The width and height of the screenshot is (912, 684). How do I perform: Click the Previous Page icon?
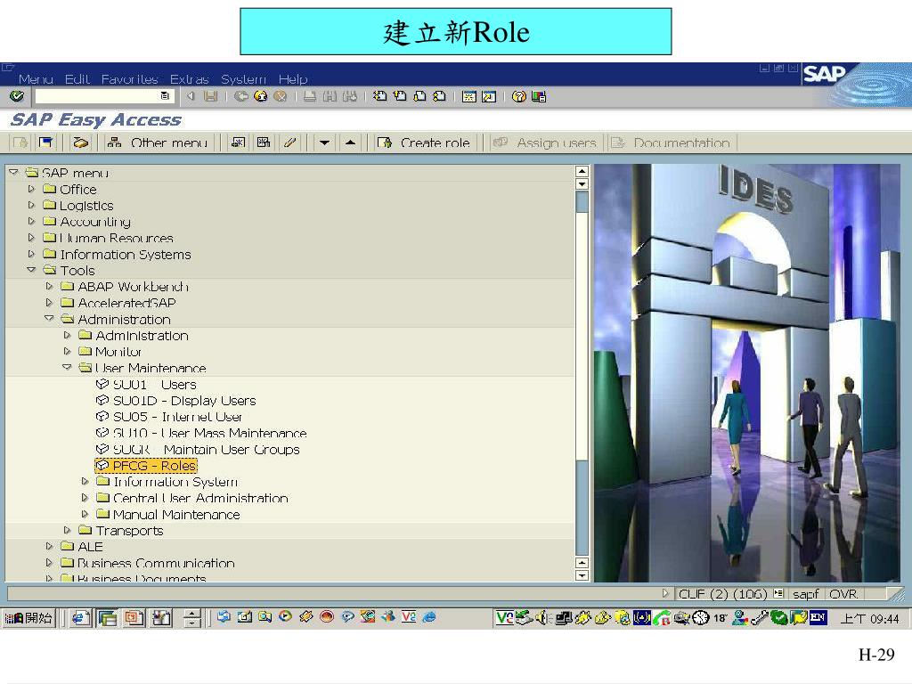[400, 96]
